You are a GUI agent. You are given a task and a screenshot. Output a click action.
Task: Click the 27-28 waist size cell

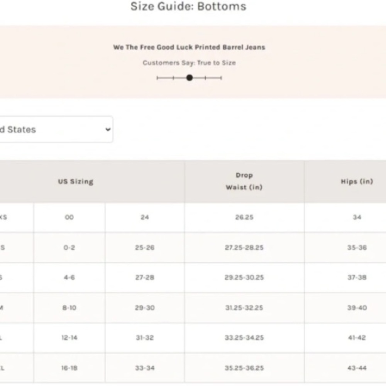tap(145, 278)
